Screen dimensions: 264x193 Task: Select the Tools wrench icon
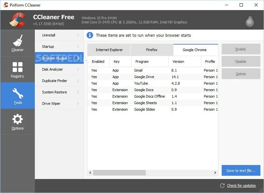tap(18, 93)
